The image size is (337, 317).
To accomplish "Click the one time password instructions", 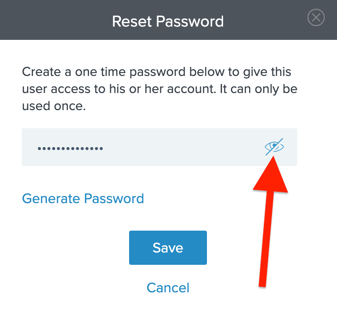I will coord(159,89).
